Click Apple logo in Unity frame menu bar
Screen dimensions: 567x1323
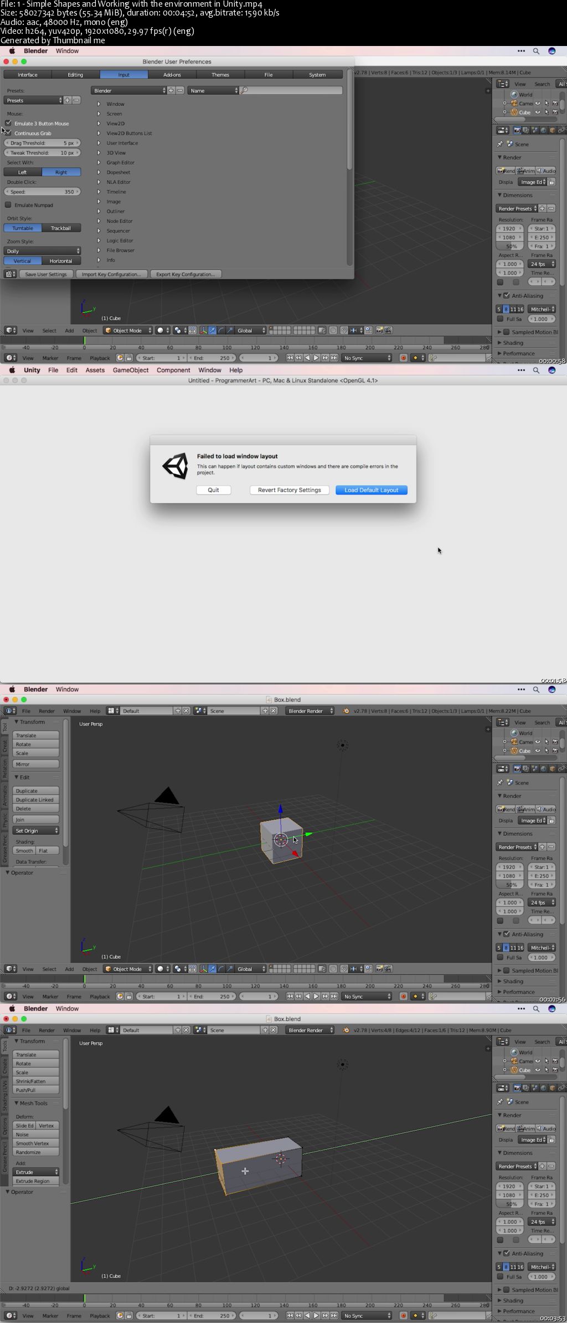(12, 370)
